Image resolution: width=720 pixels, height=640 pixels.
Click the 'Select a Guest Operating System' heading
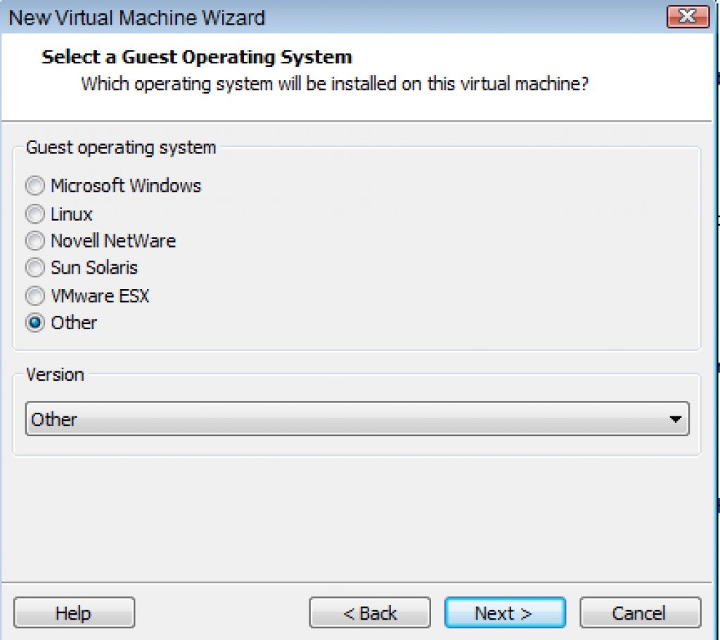tap(197, 57)
